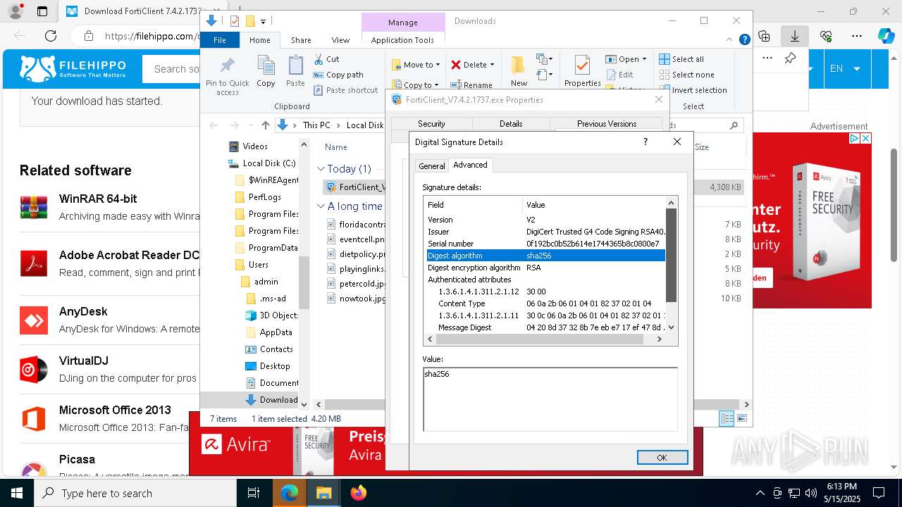This screenshot has height=507, width=902.
Task: Click help question mark in signature dialog
Action: pyautogui.click(x=645, y=142)
